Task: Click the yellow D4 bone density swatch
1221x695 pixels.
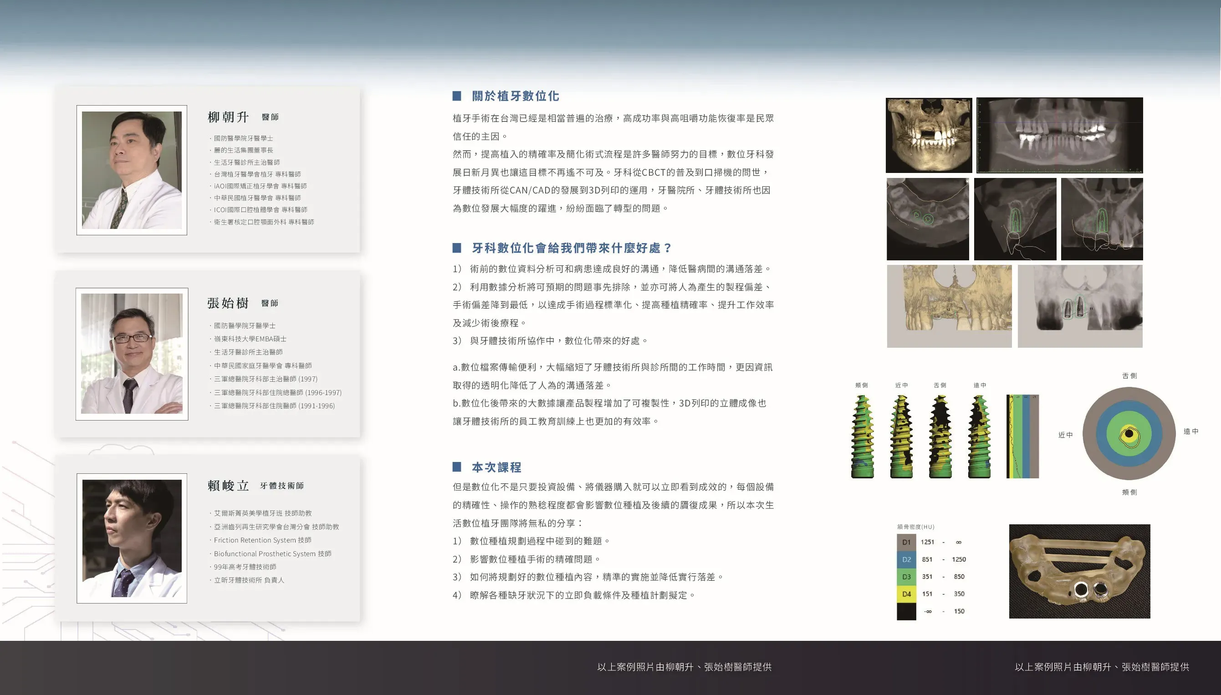Action: 906,594
